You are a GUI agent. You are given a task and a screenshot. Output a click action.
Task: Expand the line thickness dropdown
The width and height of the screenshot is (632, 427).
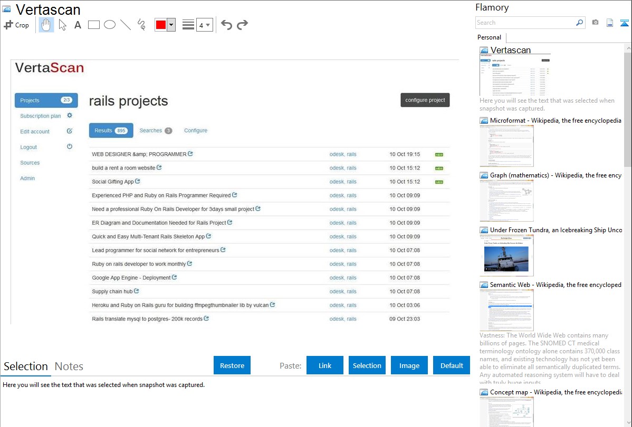click(x=205, y=25)
